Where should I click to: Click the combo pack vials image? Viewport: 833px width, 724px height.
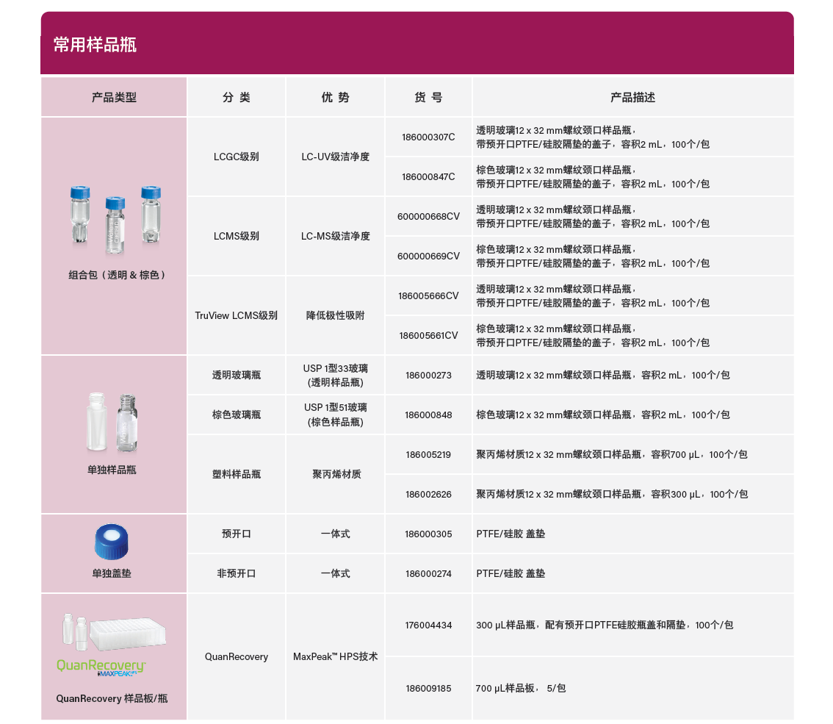click(x=115, y=220)
